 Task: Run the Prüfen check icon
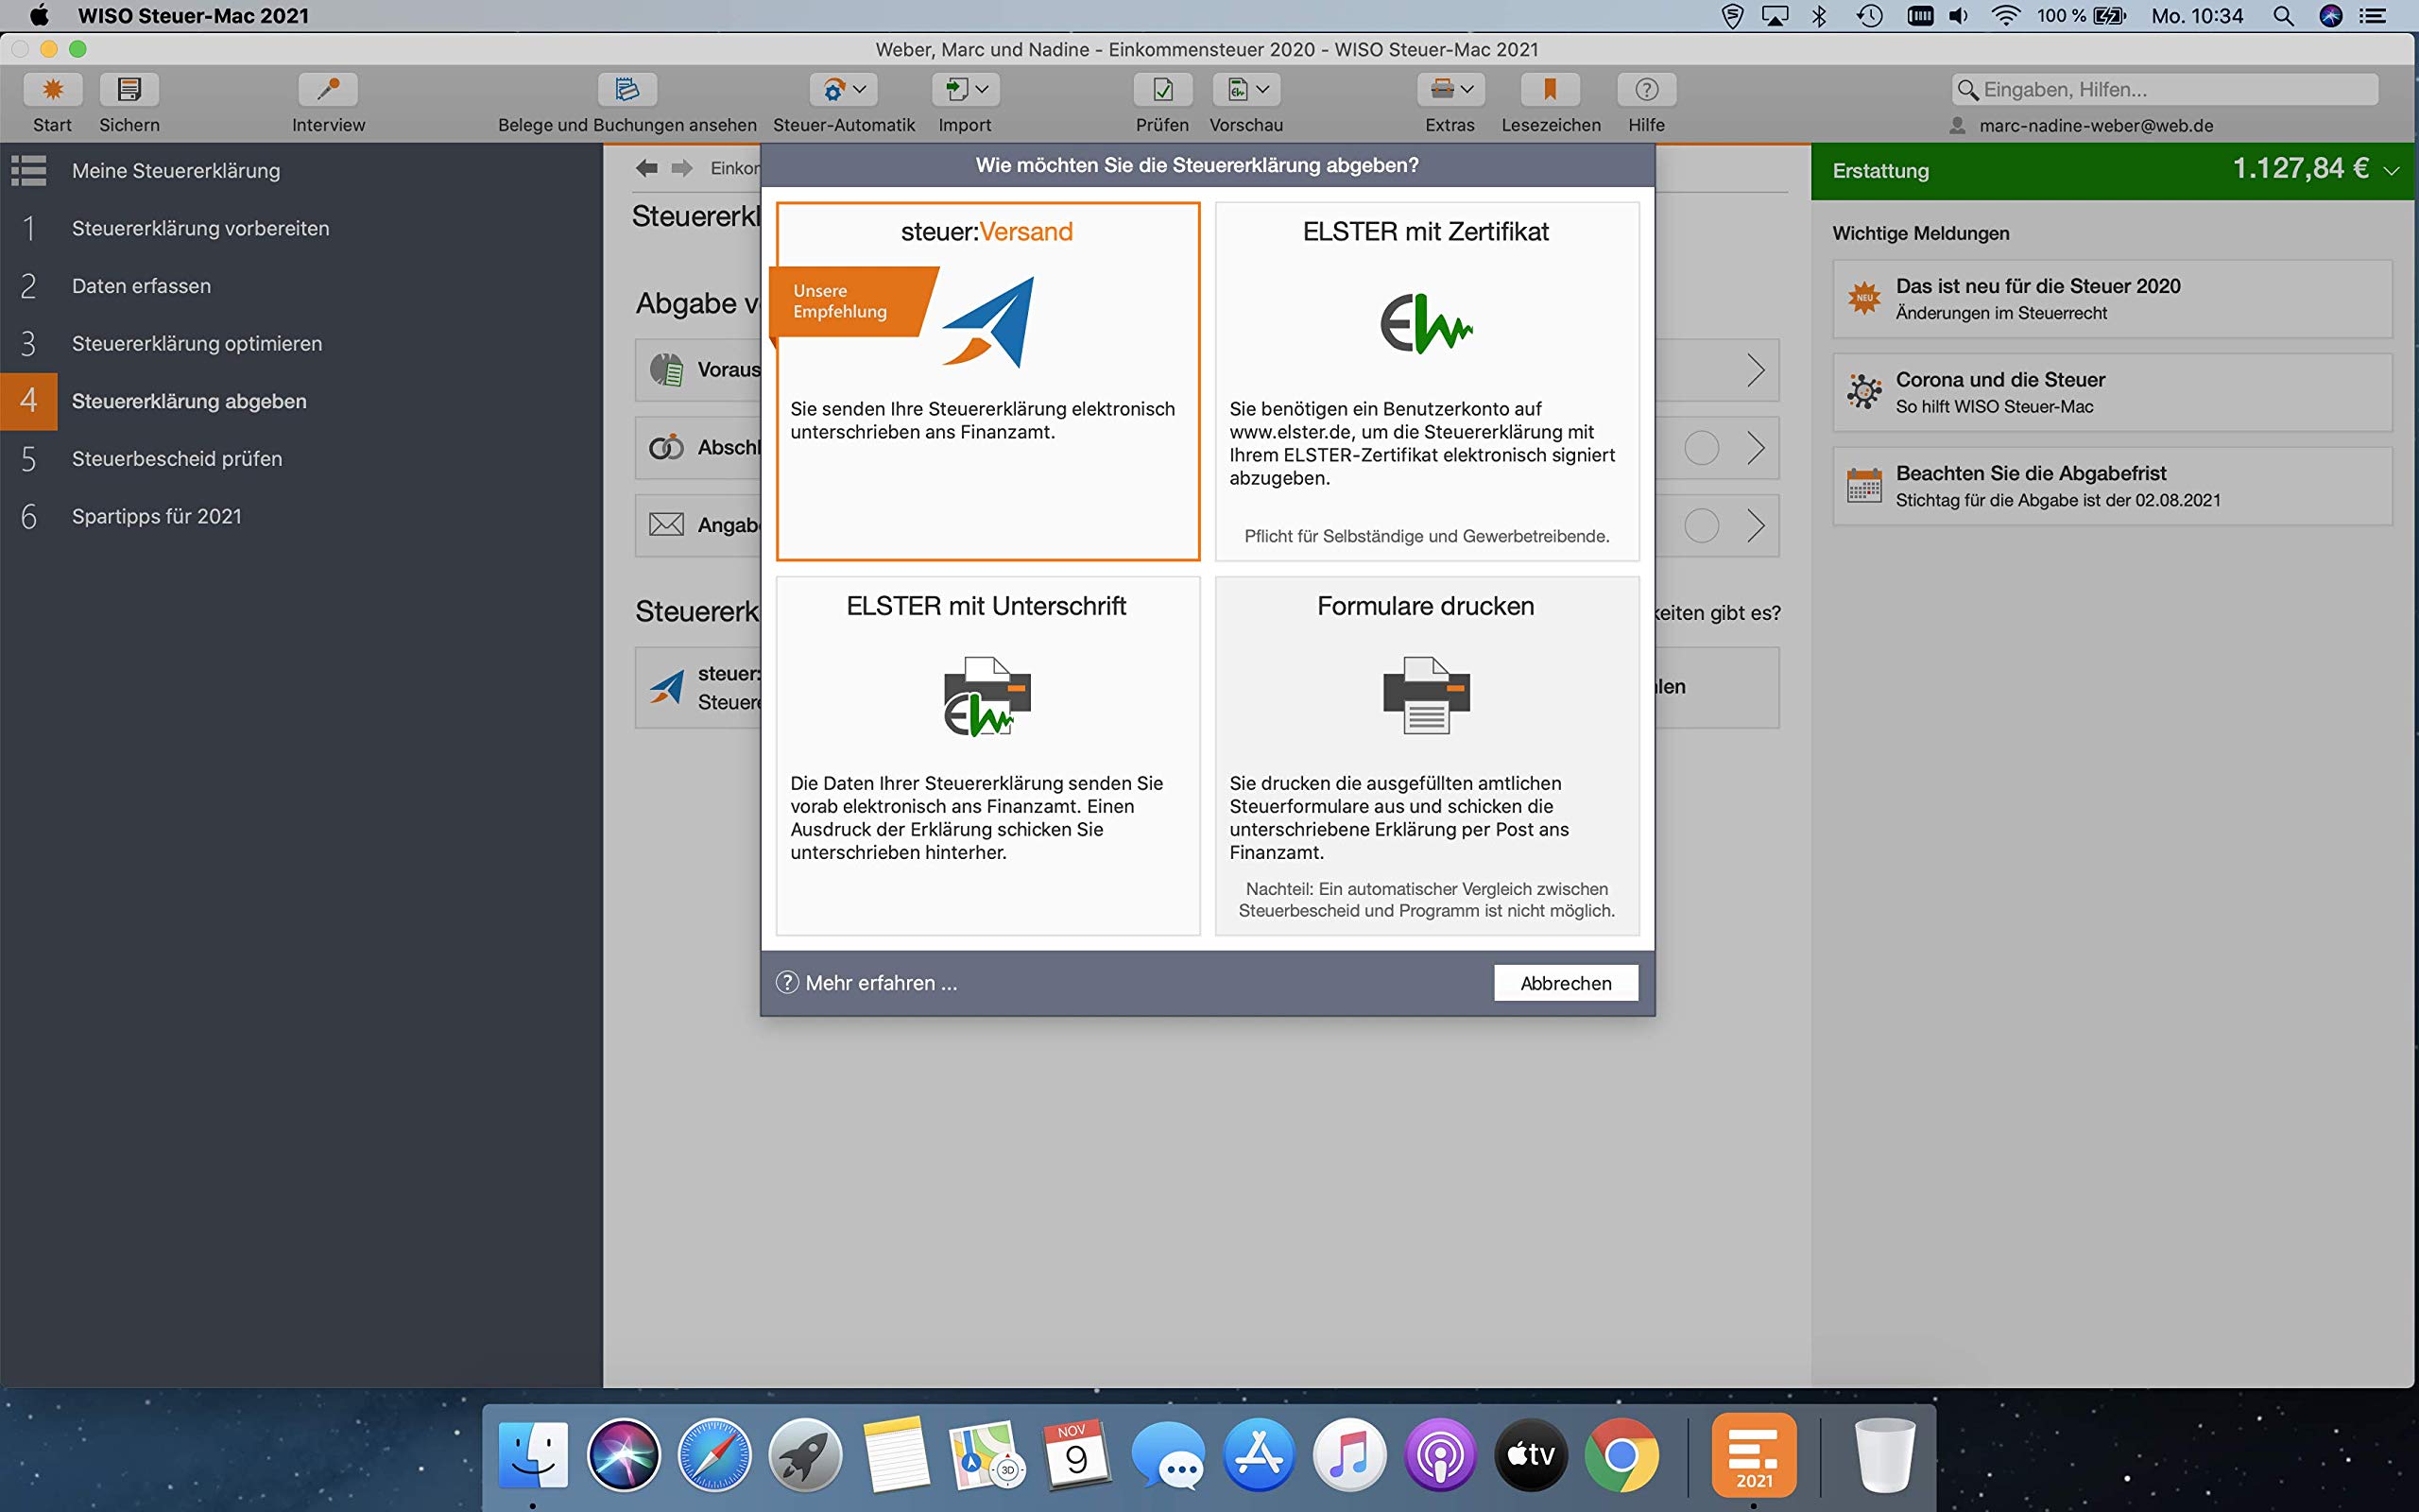click(1162, 90)
